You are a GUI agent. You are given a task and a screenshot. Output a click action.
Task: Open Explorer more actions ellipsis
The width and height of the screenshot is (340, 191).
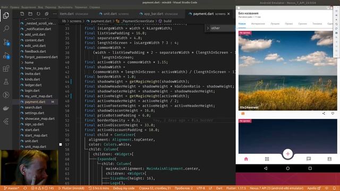coord(54,14)
